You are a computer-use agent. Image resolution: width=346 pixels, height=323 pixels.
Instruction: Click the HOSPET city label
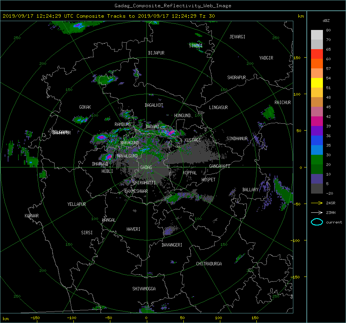(x=208, y=180)
